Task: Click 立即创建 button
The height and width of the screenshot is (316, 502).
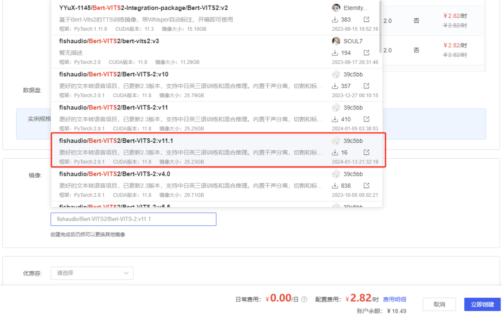Action: (482, 304)
